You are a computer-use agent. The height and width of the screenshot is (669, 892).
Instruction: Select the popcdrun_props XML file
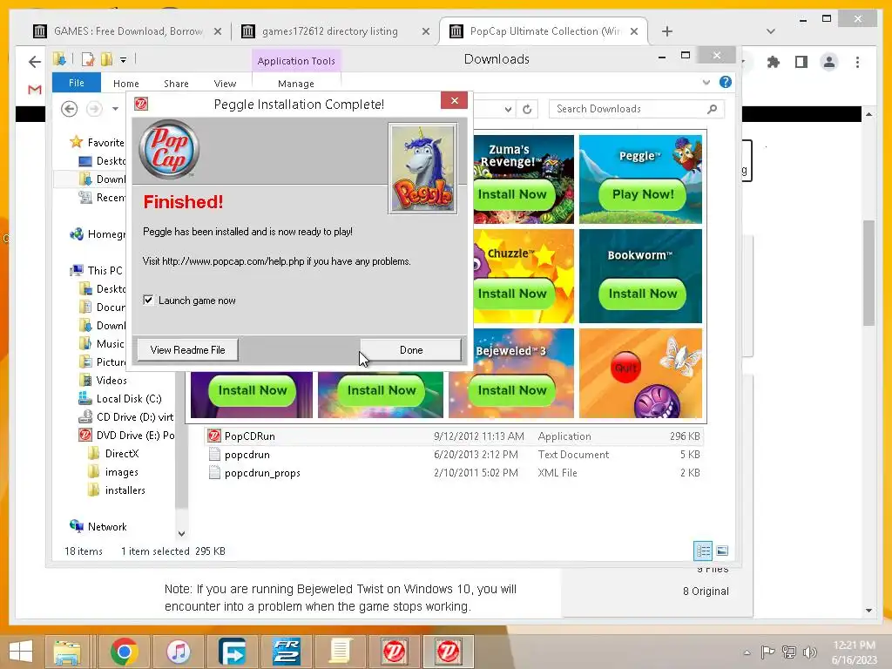pos(454,472)
